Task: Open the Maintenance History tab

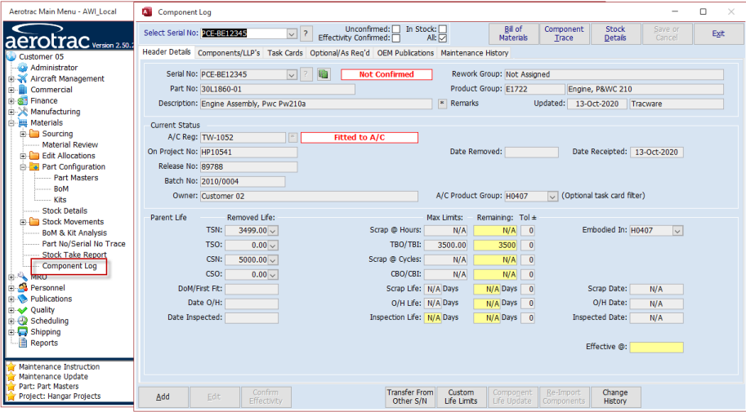Action: point(475,53)
